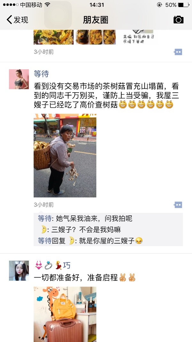Open the second food photo thumbnail
The width and height of the screenshot is (192, 342).
click(96, 37)
